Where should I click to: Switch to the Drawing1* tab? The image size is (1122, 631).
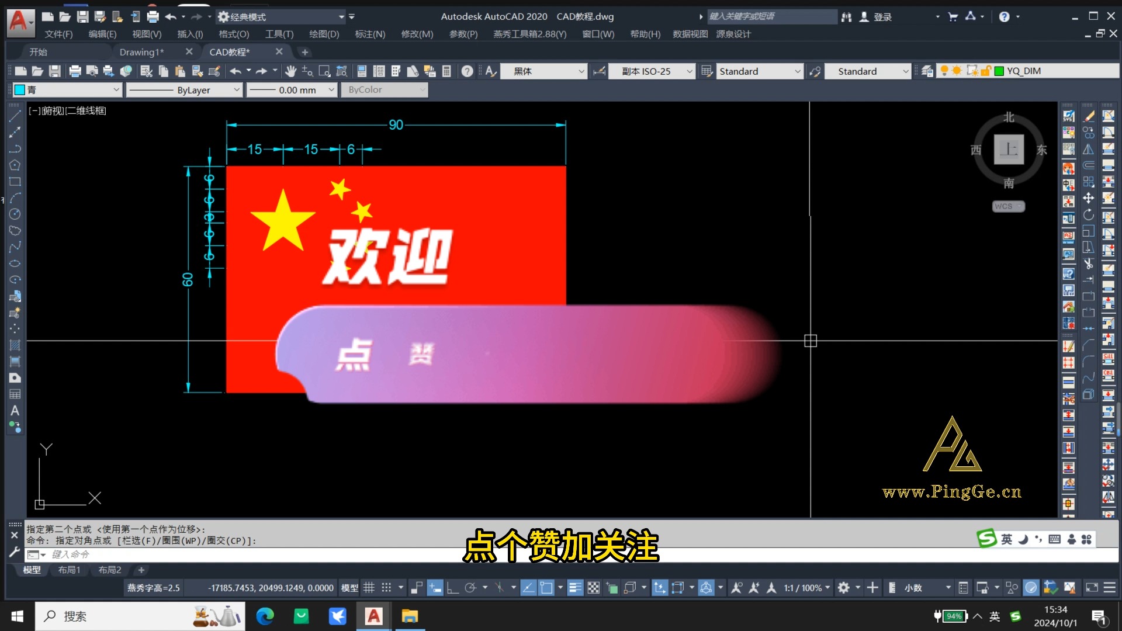(x=141, y=52)
